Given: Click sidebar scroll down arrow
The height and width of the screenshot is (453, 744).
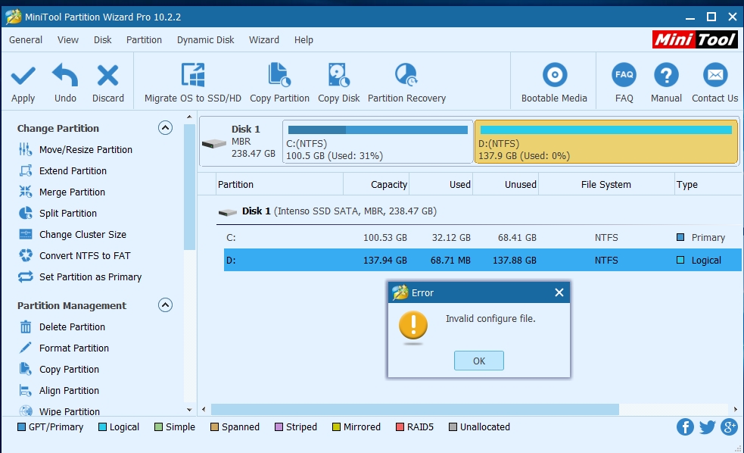Looking at the screenshot, I should pos(189,410).
